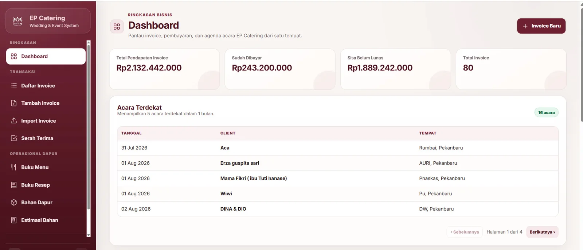
Task: Click the Buku Menu fork-and-knife icon
Action: click(14, 167)
